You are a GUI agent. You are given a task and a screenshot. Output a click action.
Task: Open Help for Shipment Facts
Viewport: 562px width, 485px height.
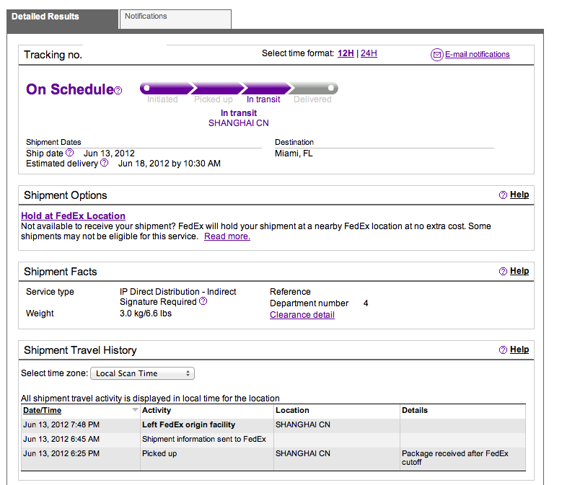519,271
